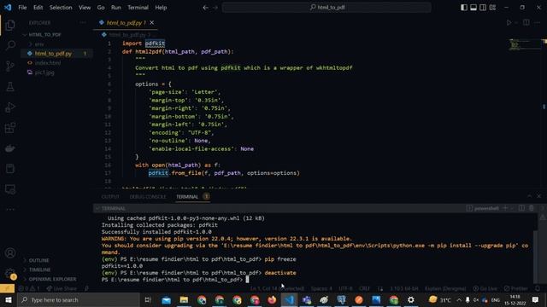The height and width of the screenshot is (307, 547).
Task: Open the Manage gear icon
Action: tap(10, 274)
